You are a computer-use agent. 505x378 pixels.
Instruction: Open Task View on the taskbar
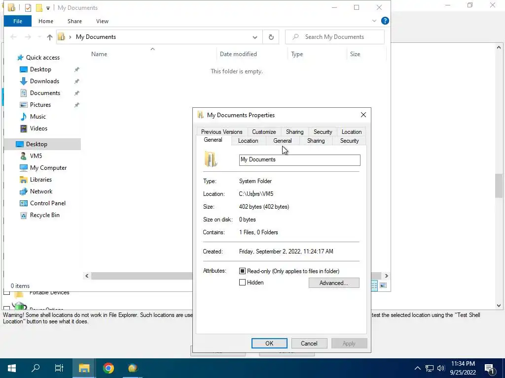(x=59, y=368)
